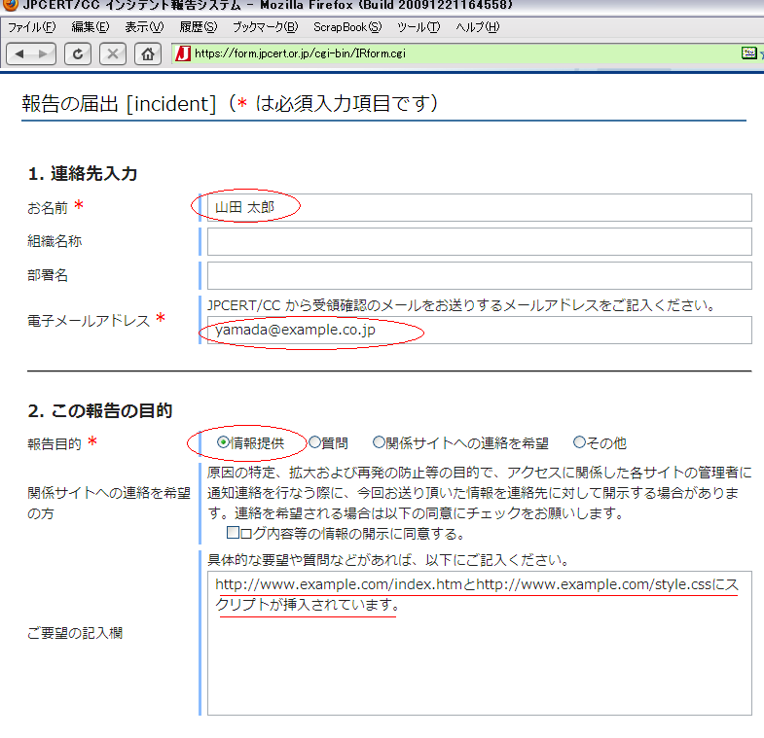
Task: Click the 報告目的 field label
Action: tap(55, 444)
